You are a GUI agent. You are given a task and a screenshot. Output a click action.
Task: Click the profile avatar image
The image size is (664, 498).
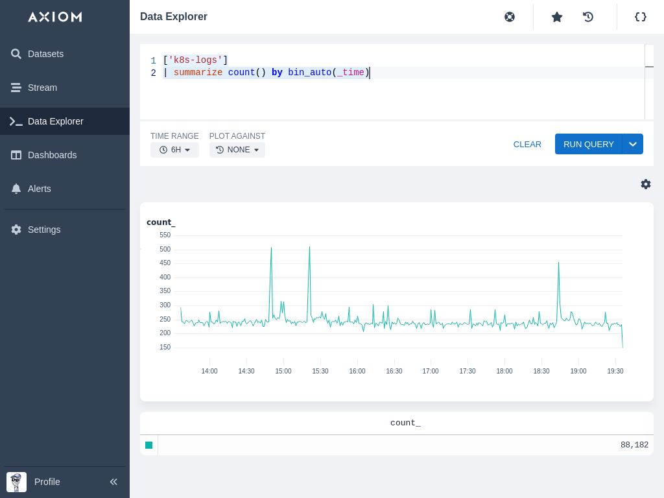pyautogui.click(x=16, y=482)
